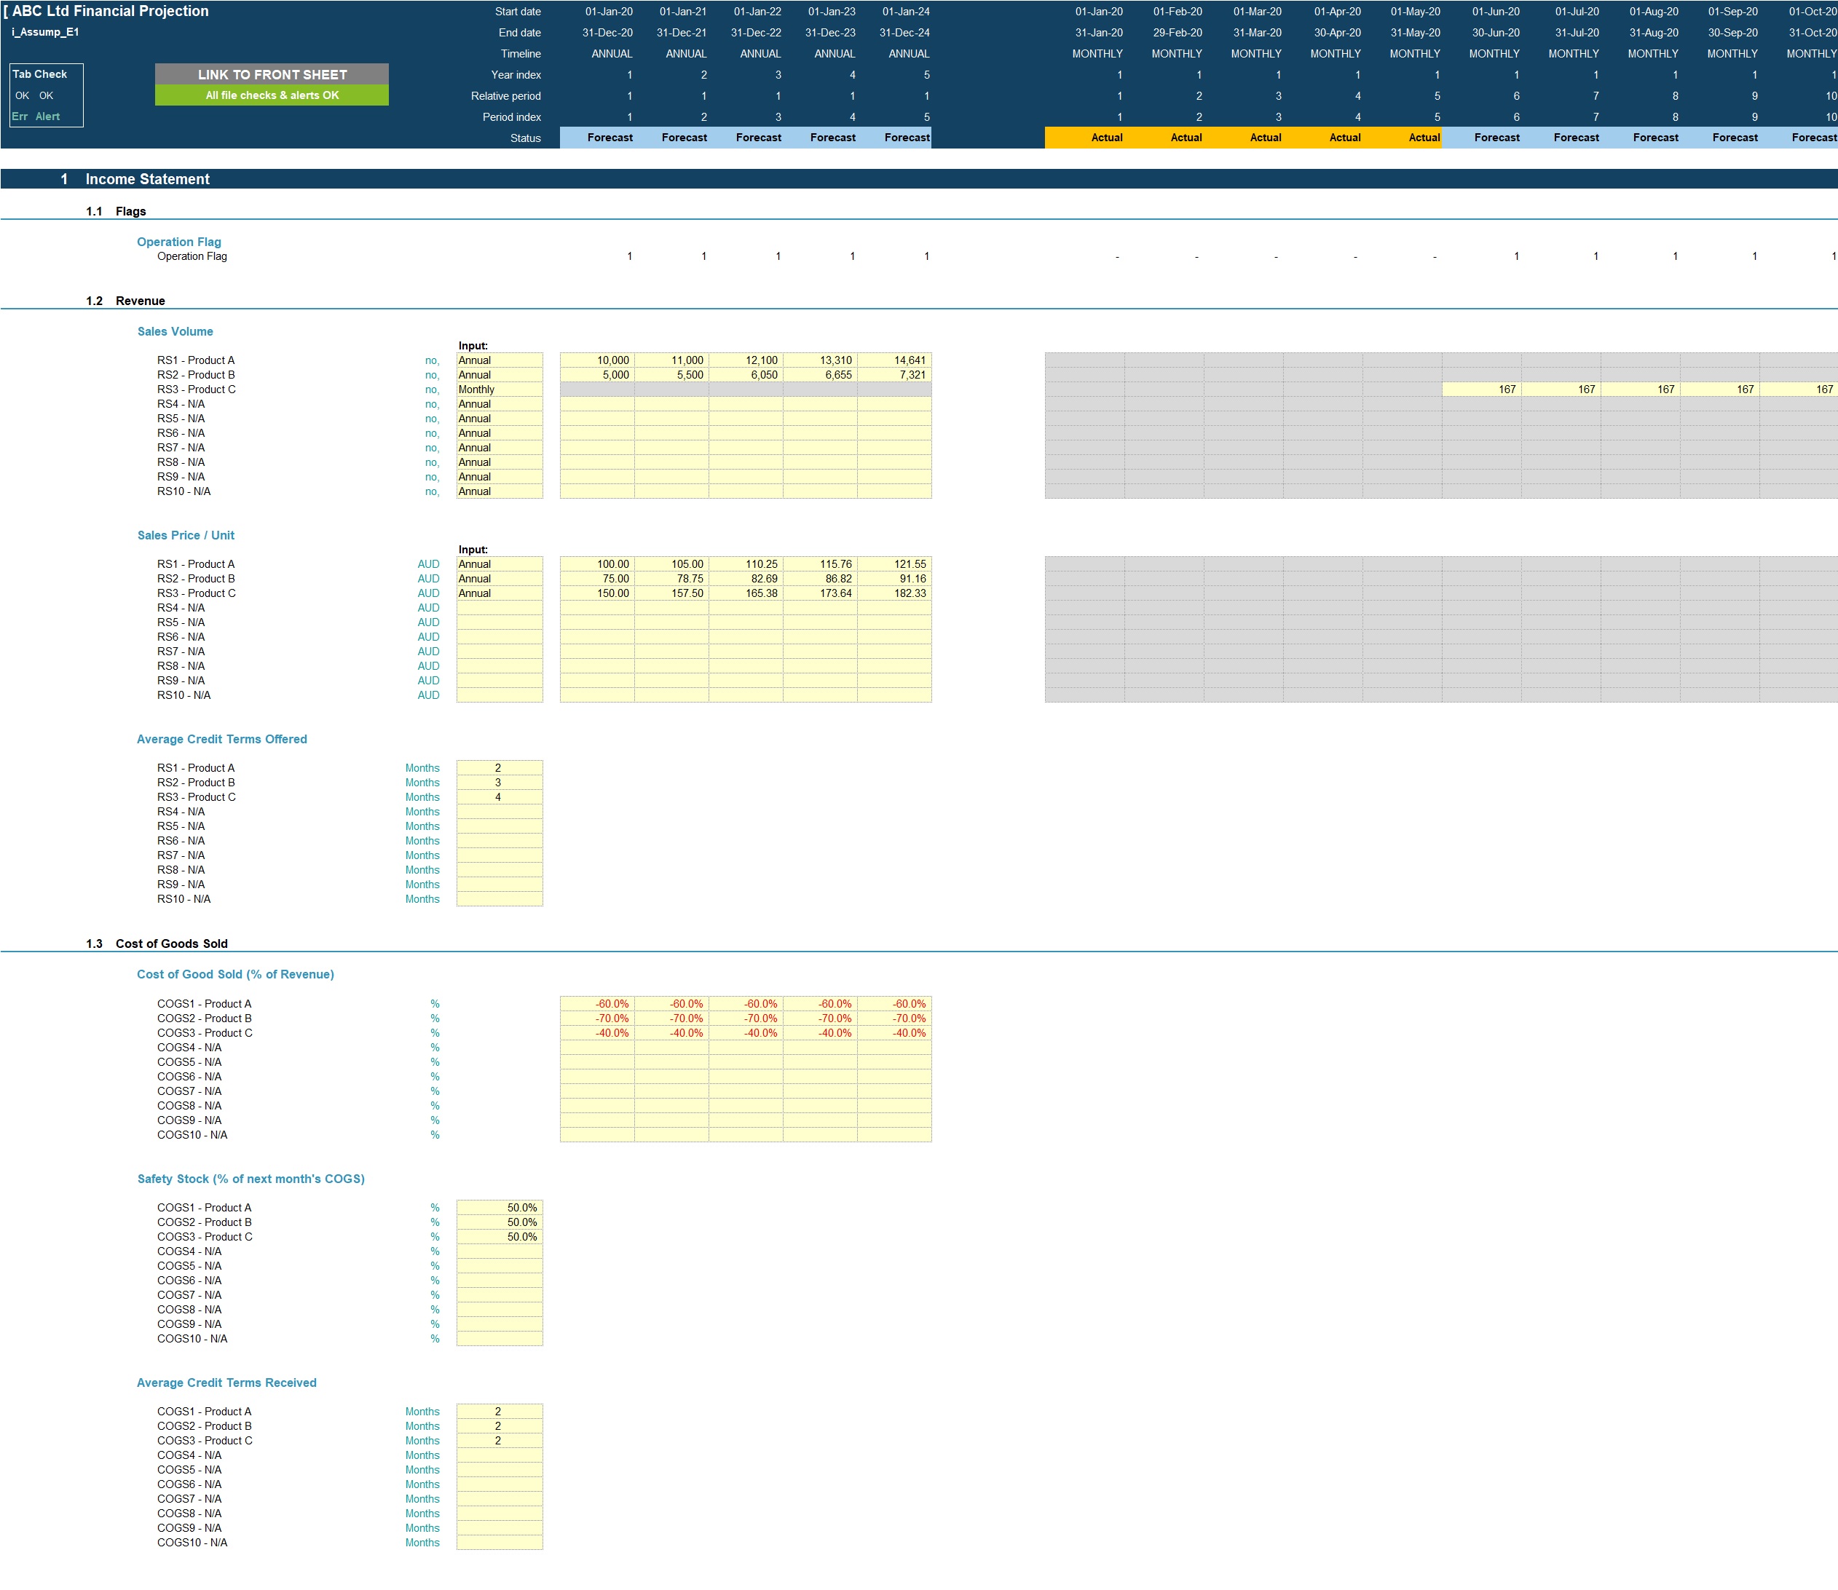Select the 'Cost of Good Sold (% of Revenue)' heading

click(235, 974)
